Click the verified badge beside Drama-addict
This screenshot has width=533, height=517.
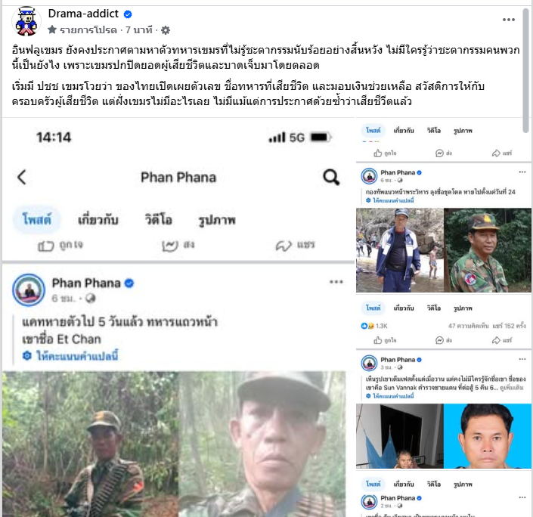[x=128, y=14]
